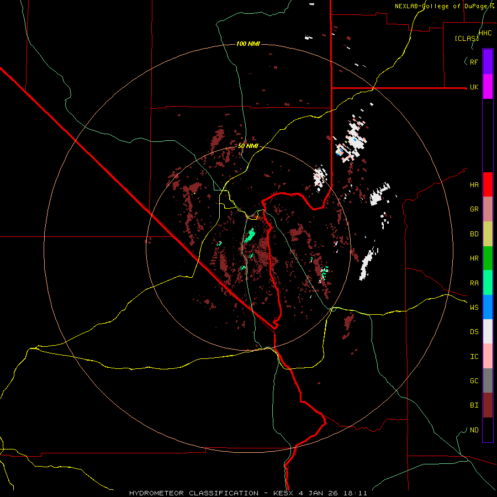Click the HR green legend swatch
This screenshot has height=497, width=497.
pyautogui.click(x=488, y=258)
